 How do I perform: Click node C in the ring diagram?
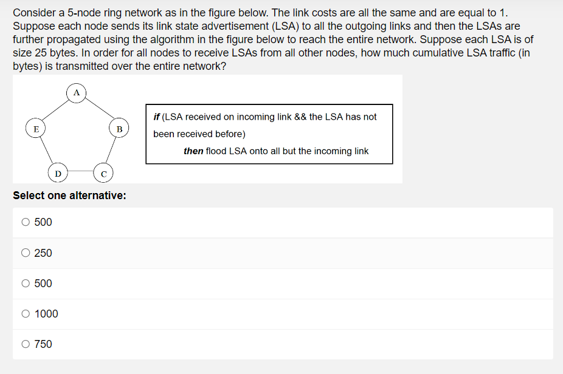(103, 174)
